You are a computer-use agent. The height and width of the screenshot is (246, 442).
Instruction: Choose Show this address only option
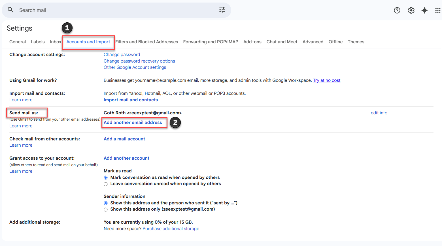(x=106, y=209)
